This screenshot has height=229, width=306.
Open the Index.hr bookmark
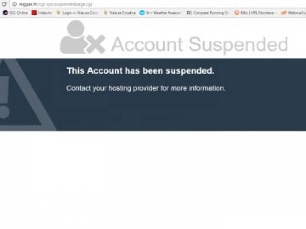click(42, 13)
